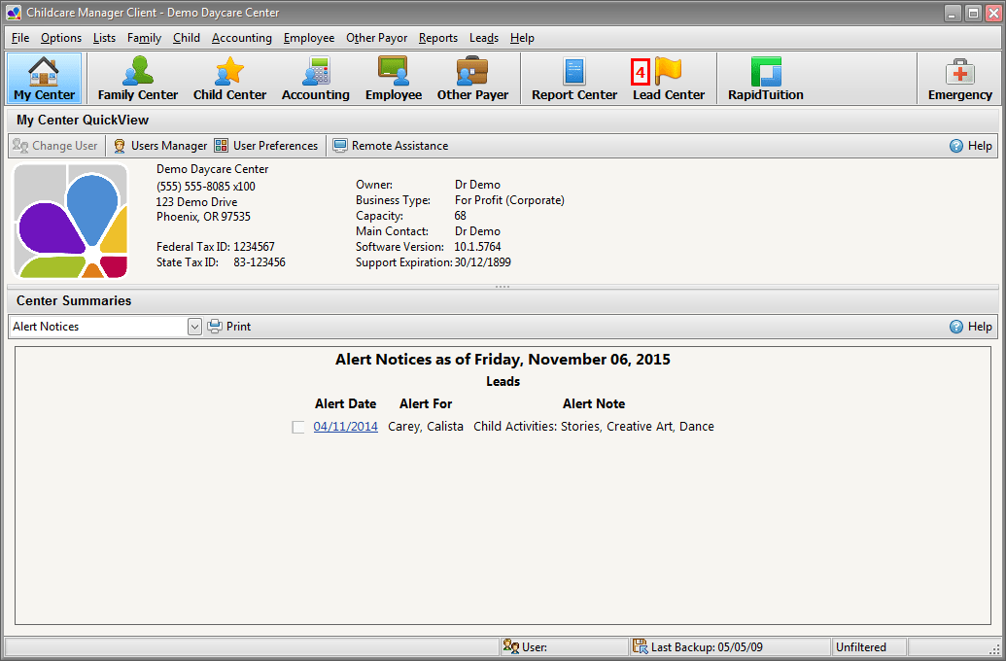
Task: Click the Unfiltered status bar entry
Action: click(x=861, y=646)
